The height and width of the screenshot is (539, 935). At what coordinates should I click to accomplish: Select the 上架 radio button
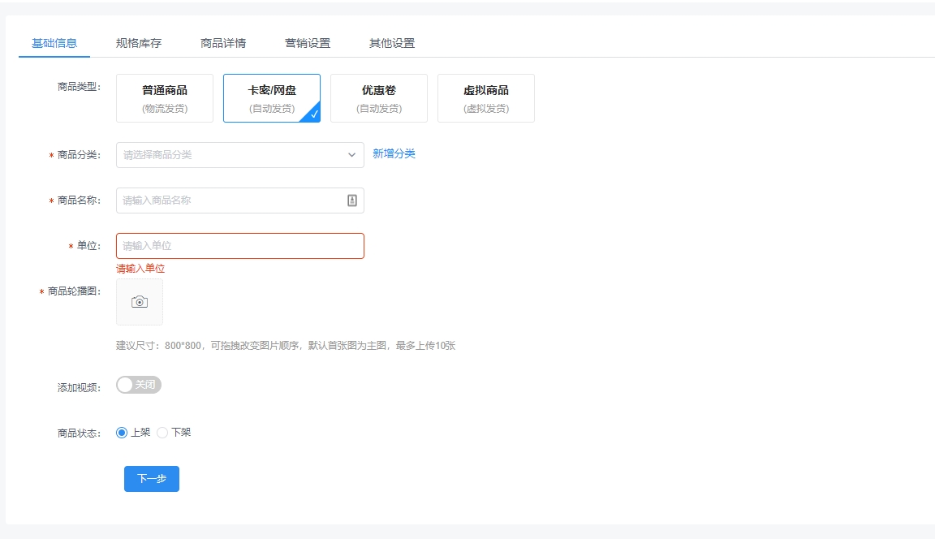123,433
